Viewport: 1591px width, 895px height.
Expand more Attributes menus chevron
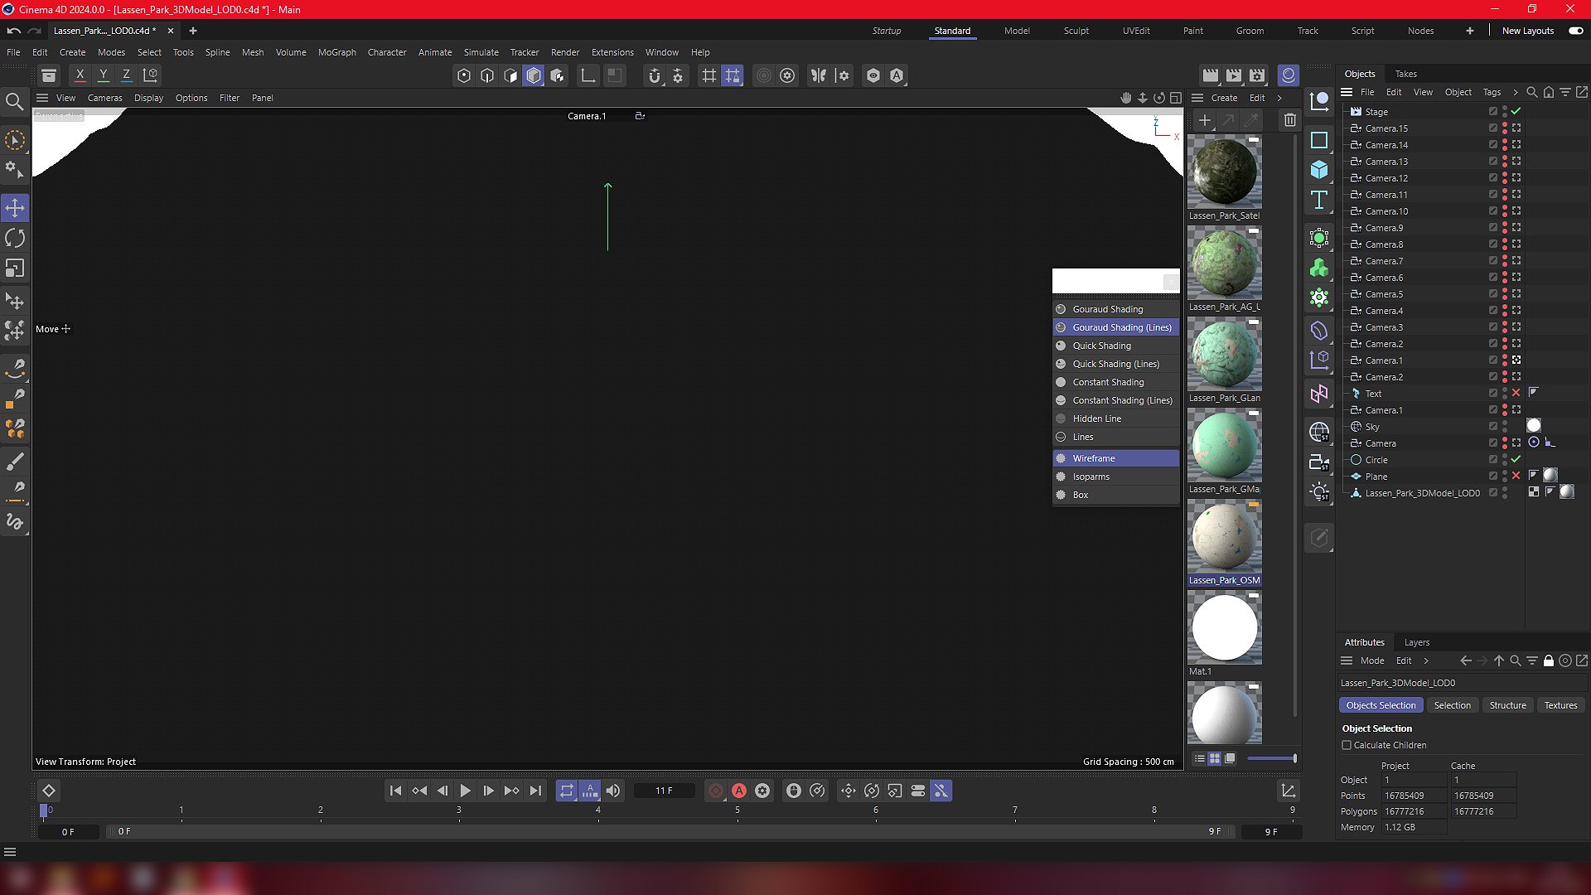point(1426,660)
